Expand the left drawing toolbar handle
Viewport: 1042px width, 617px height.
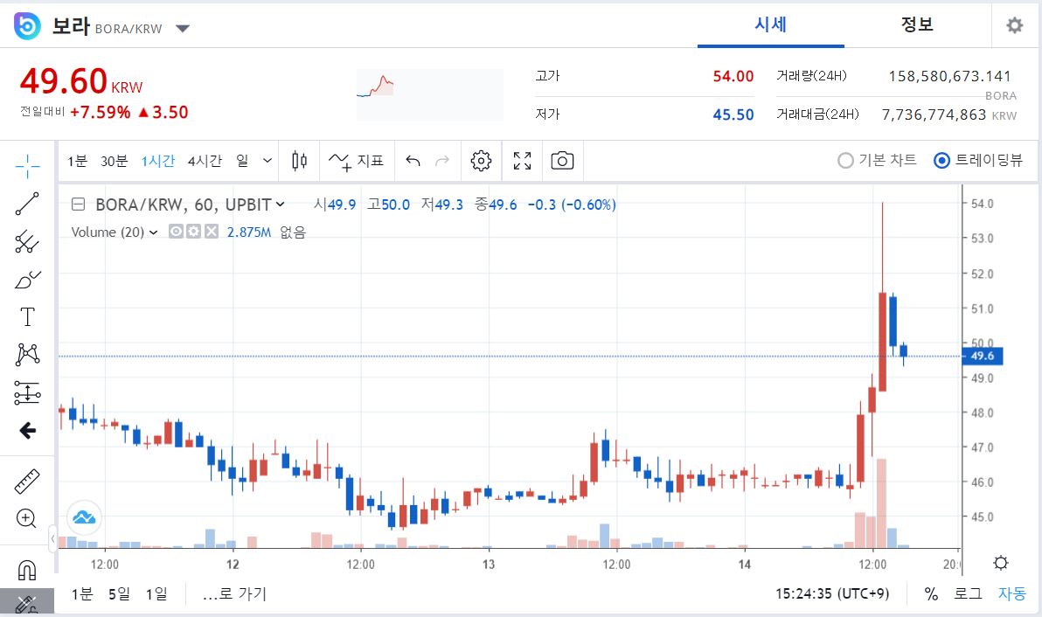tap(52, 538)
